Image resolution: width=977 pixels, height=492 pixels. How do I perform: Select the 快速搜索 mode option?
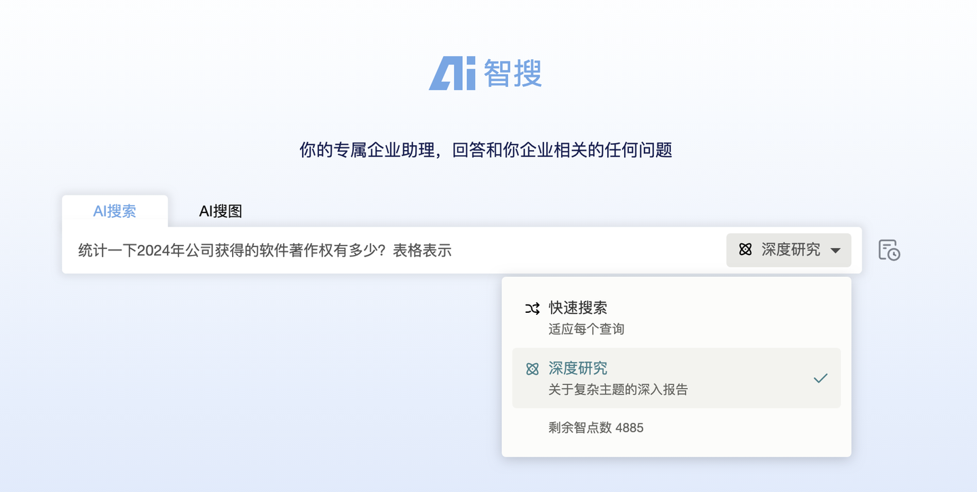[x=676, y=318]
